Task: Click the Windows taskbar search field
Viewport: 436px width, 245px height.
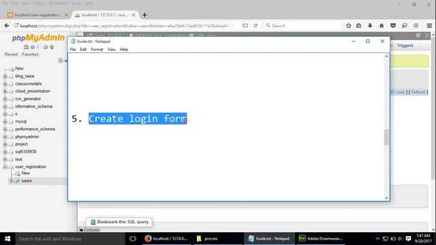Action: coord(69,239)
